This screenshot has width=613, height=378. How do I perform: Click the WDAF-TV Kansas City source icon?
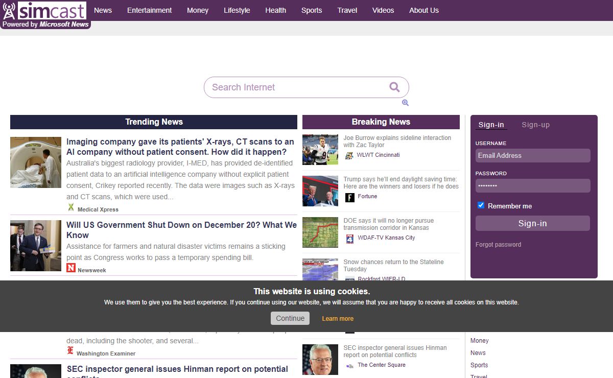(x=349, y=239)
